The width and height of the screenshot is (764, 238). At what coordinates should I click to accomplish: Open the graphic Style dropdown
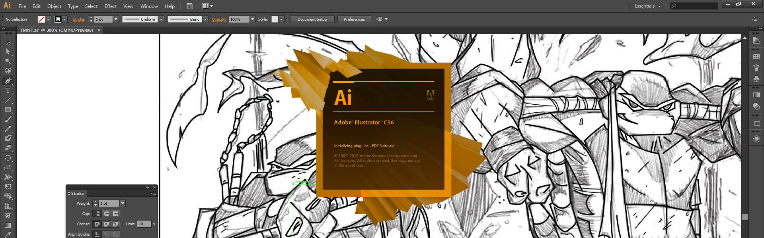[281, 19]
